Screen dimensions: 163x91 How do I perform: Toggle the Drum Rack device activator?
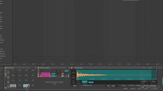tap(6, 68)
